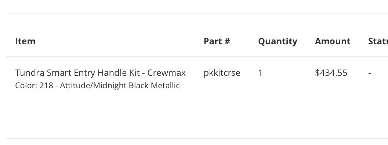This screenshot has height=145, width=388.
Task: Click the thin divider line above the table
Action: [x=197, y=13]
